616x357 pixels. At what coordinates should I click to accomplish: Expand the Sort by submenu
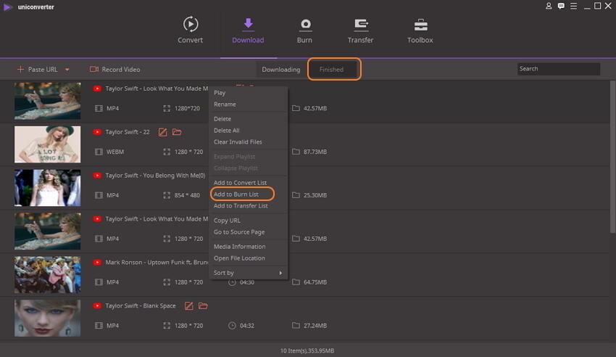pos(249,273)
